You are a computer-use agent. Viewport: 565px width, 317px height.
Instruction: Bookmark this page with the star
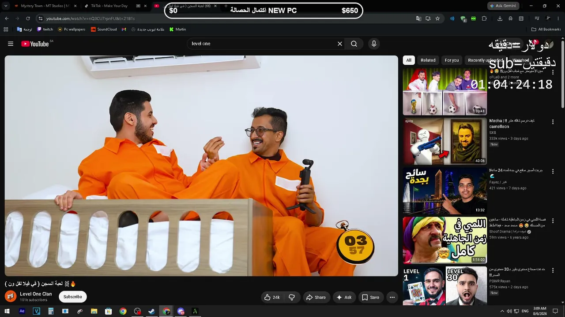pyautogui.click(x=437, y=18)
